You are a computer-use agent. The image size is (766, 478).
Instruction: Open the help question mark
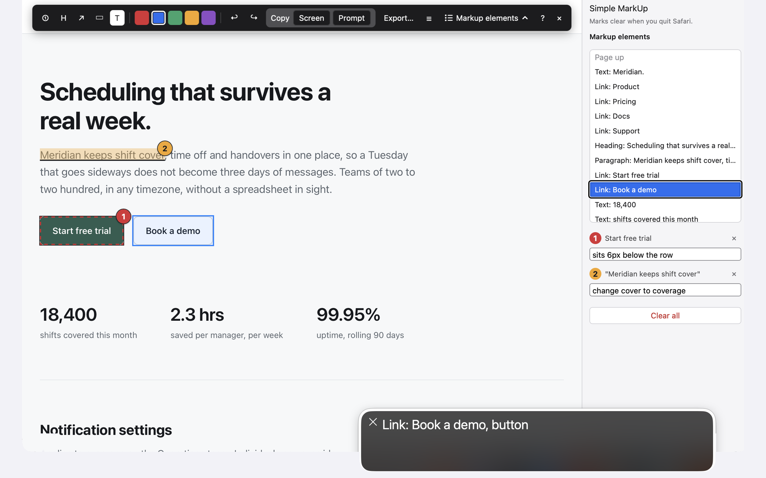click(x=542, y=18)
